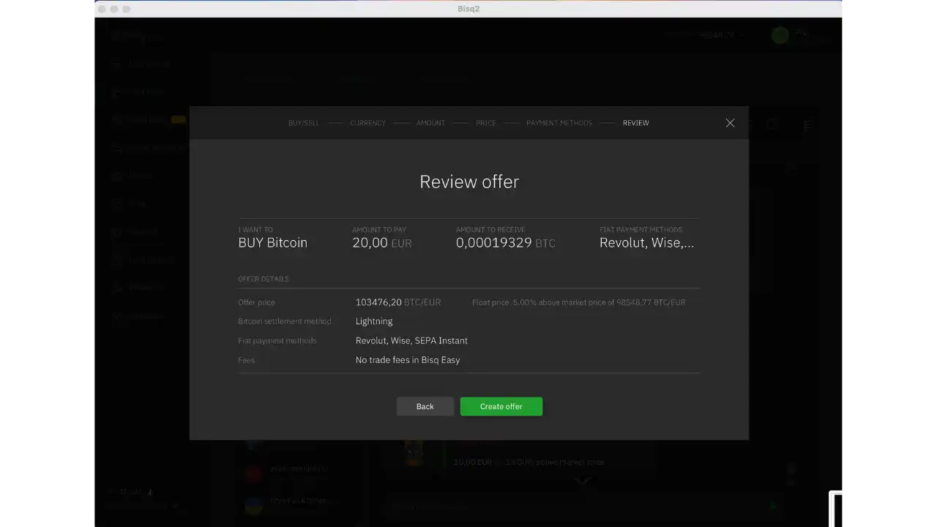Click the yellow macOS minimize window button

[114, 9]
